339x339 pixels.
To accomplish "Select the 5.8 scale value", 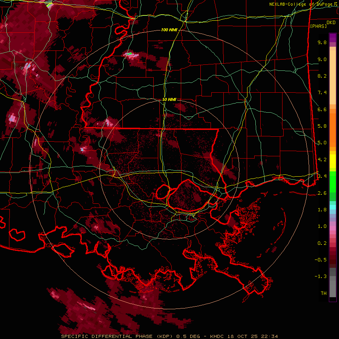I will point(322,126).
